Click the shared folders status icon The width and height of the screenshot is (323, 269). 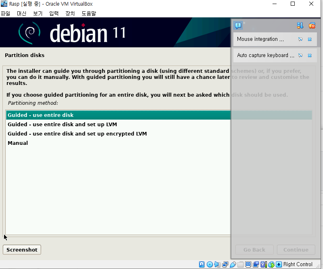pyautogui.click(x=240, y=264)
